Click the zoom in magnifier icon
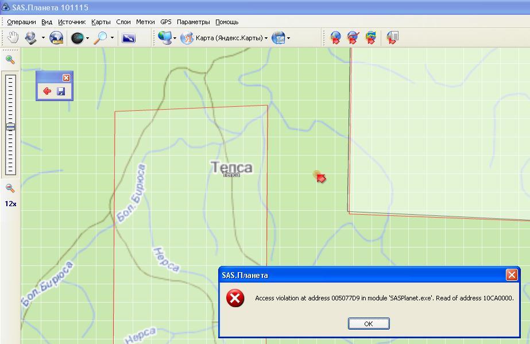Image resolution: width=530 pixels, height=344 pixels. pos(10,59)
